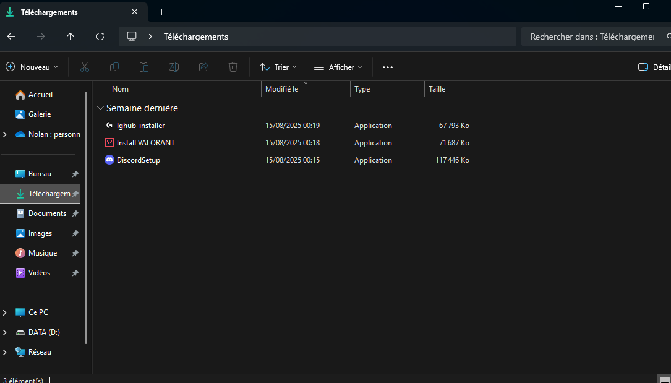
Task: Open Documents in the sidebar
Action: coord(40,213)
